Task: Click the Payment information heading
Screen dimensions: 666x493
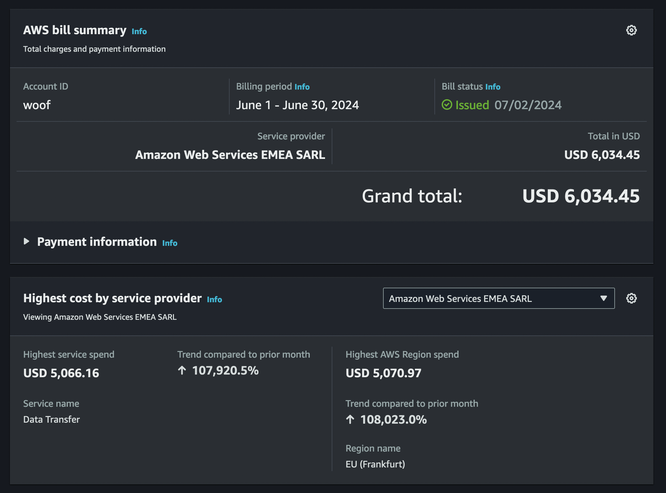Action: 97,242
